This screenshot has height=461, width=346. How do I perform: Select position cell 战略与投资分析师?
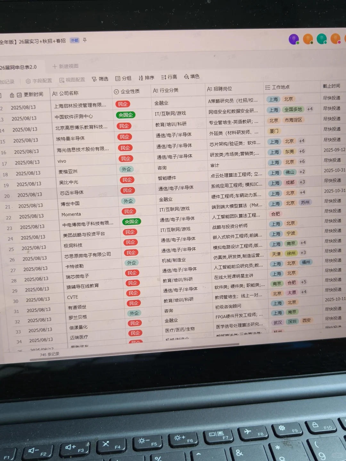point(230,226)
